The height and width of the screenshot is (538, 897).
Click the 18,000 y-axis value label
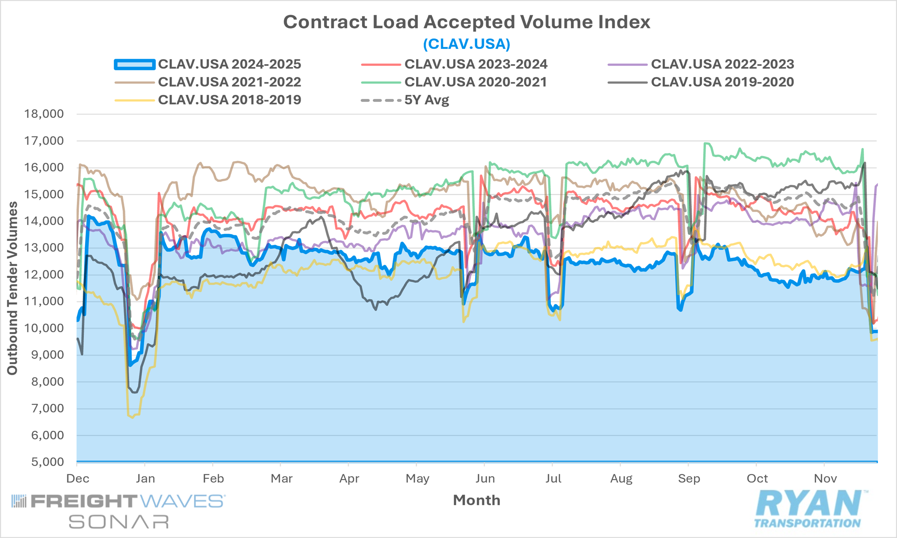tap(44, 114)
